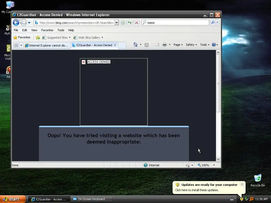The image size is (271, 203).
Task: Run search with the magnifier button
Action: [213, 22]
